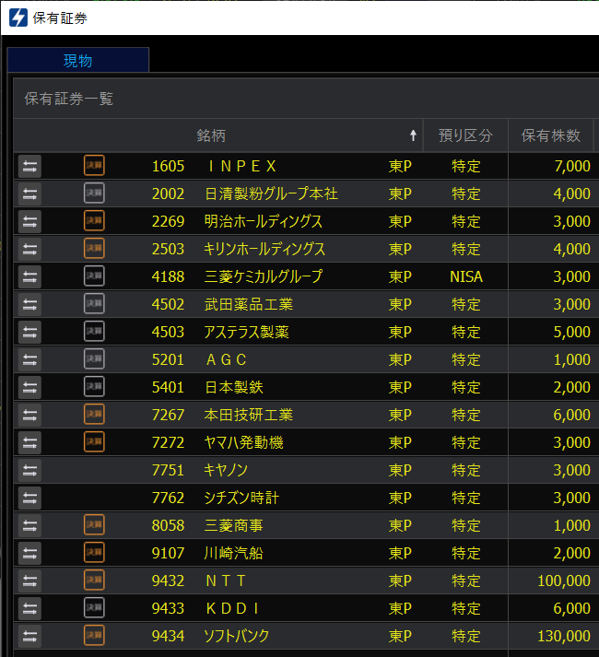
Task: Select the ＡＧＣ stock name
Action: pyautogui.click(x=226, y=360)
